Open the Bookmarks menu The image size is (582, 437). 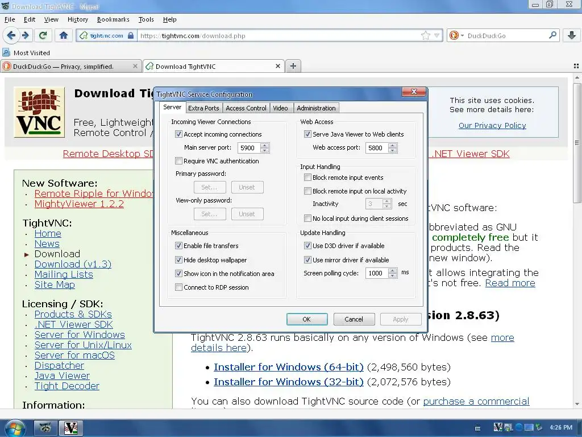(x=113, y=19)
